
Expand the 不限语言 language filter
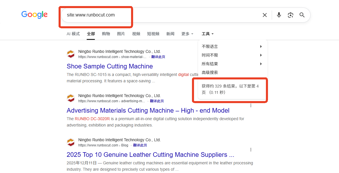click(233, 46)
